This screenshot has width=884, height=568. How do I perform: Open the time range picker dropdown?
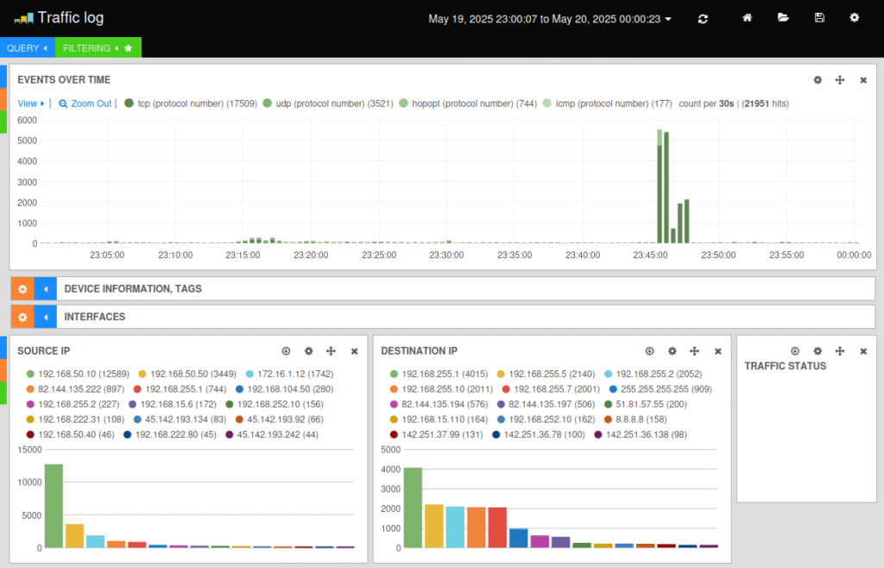point(550,19)
